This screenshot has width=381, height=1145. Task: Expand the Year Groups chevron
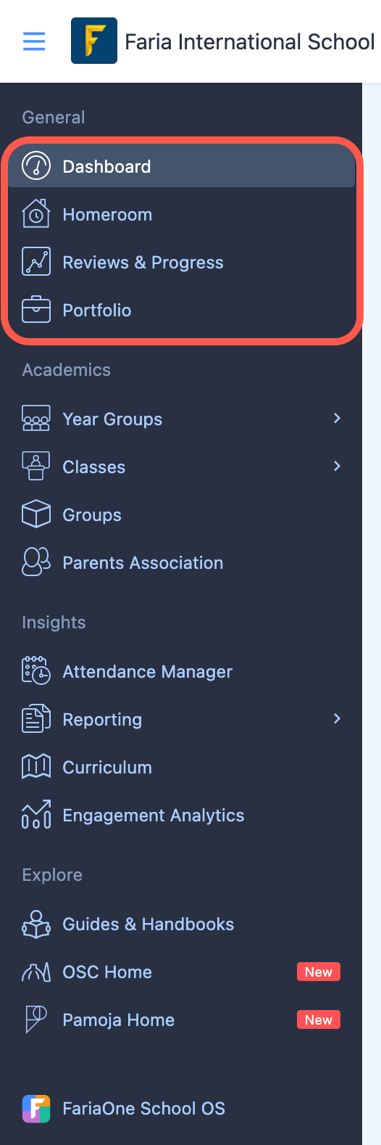pos(337,418)
